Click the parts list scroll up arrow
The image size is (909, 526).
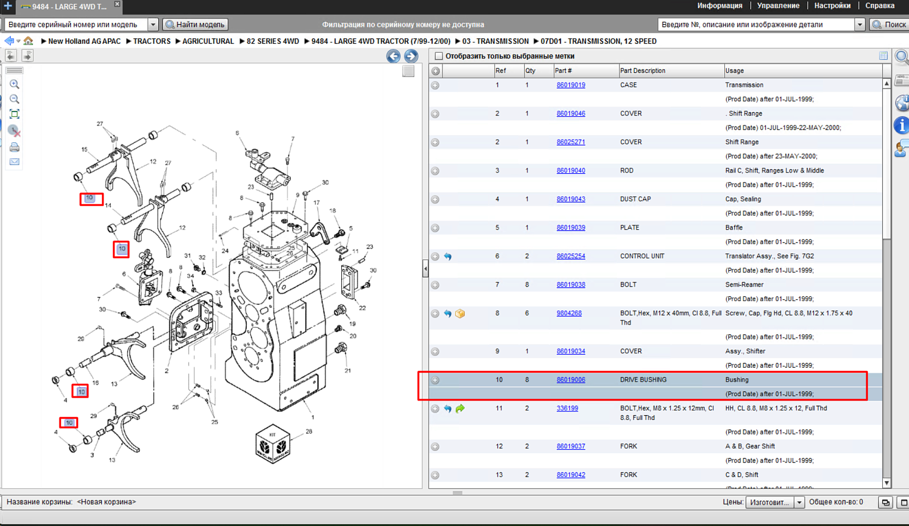[x=887, y=83]
